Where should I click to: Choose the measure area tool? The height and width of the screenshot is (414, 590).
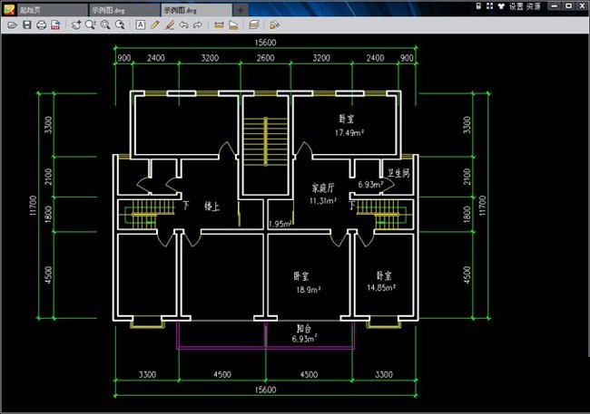pyautogui.click(x=233, y=24)
